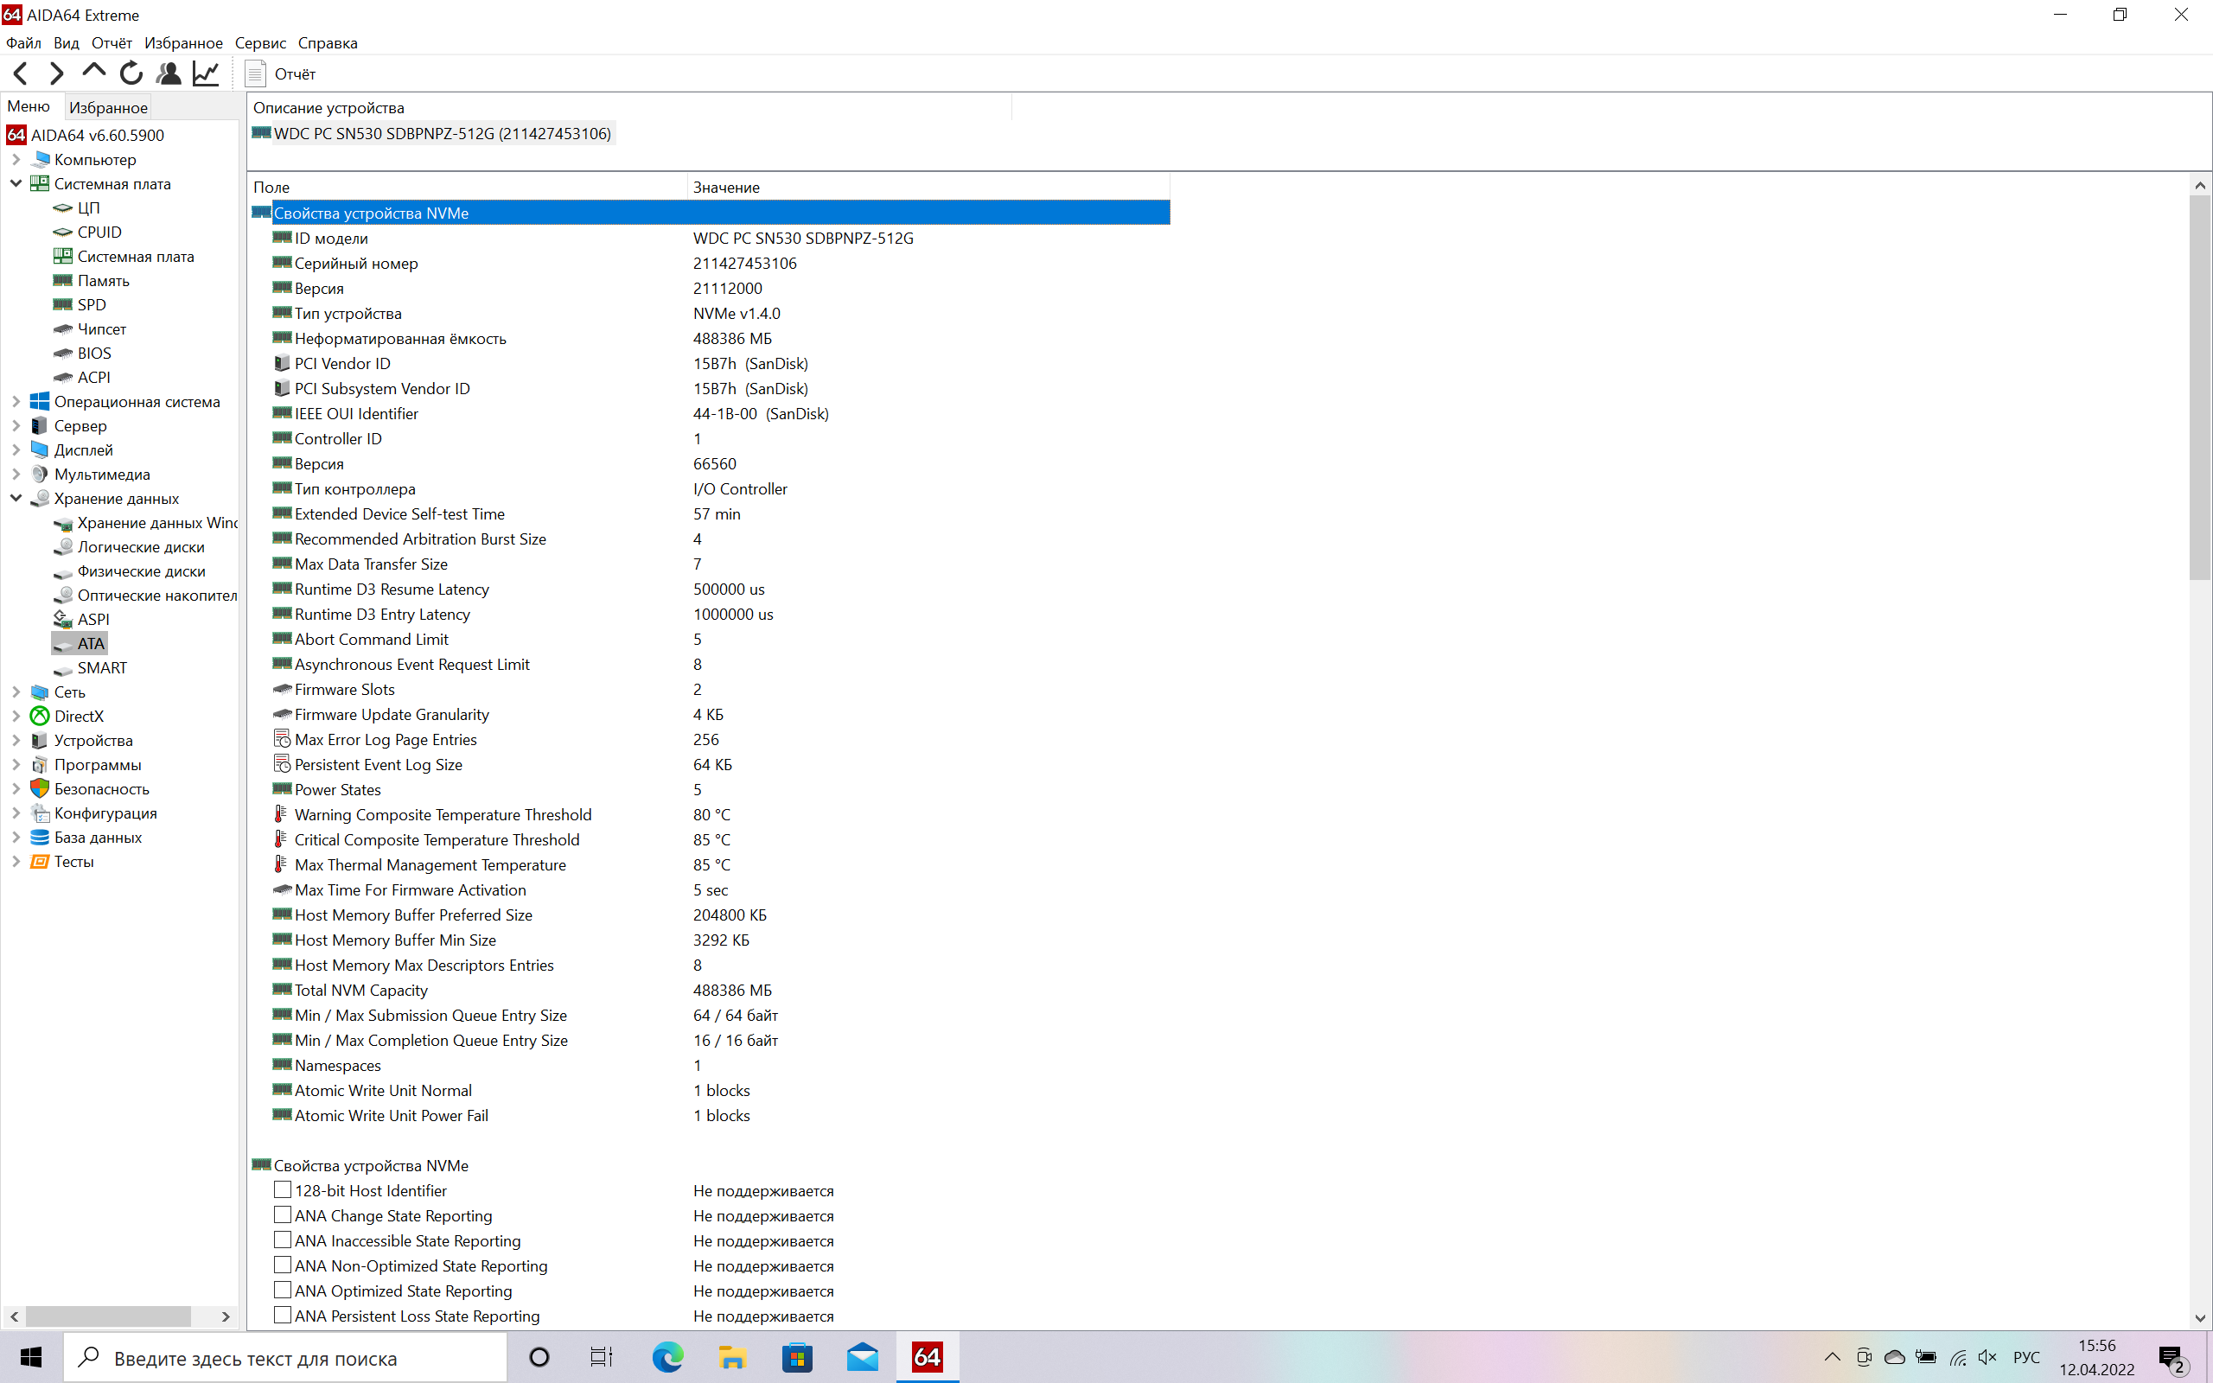The image size is (2213, 1383).
Task: Click the Forward navigation arrow
Action: click(57, 73)
